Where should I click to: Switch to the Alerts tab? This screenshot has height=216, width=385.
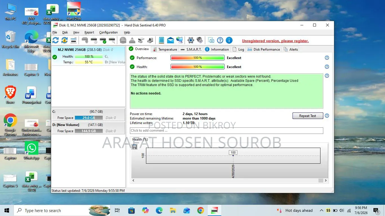click(291, 49)
